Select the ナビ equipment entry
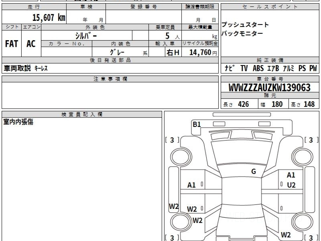This screenshot has height=241, width=321. (x=230, y=69)
